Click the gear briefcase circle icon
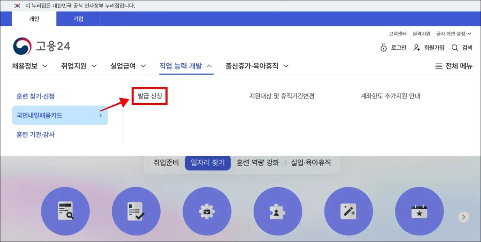The height and width of the screenshot is (242, 481). (207, 211)
